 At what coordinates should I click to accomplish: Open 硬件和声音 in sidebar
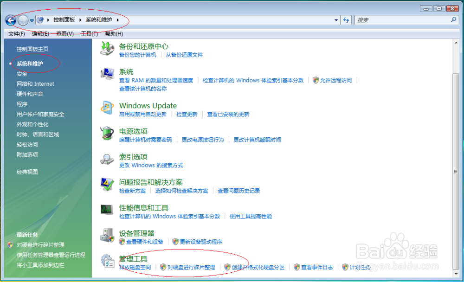coord(30,94)
